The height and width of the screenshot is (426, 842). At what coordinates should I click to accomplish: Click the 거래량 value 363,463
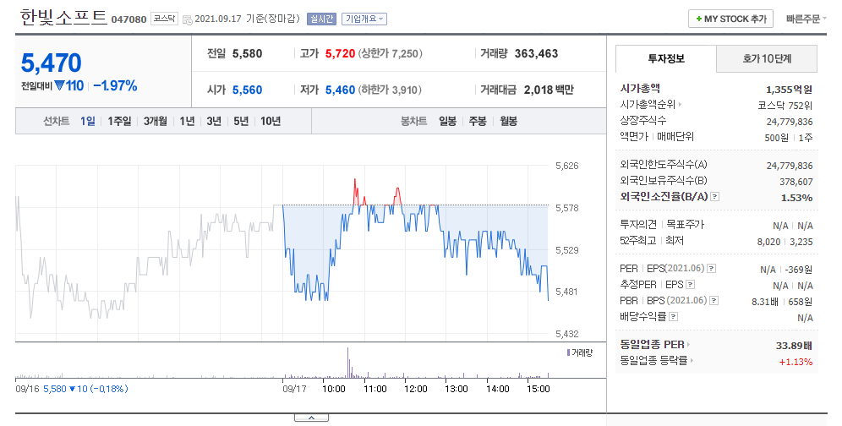(536, 54)
